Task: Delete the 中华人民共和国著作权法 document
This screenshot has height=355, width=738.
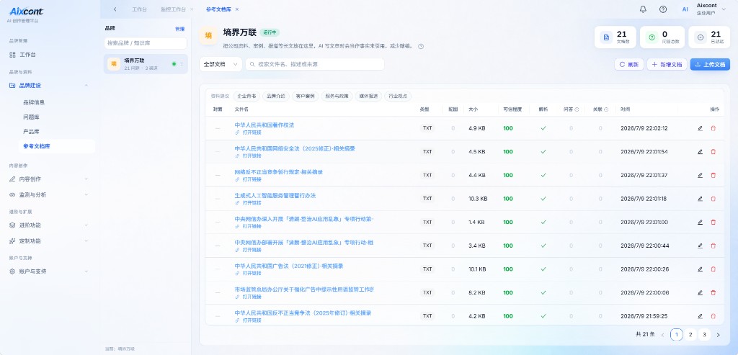Action: point(713,128)
